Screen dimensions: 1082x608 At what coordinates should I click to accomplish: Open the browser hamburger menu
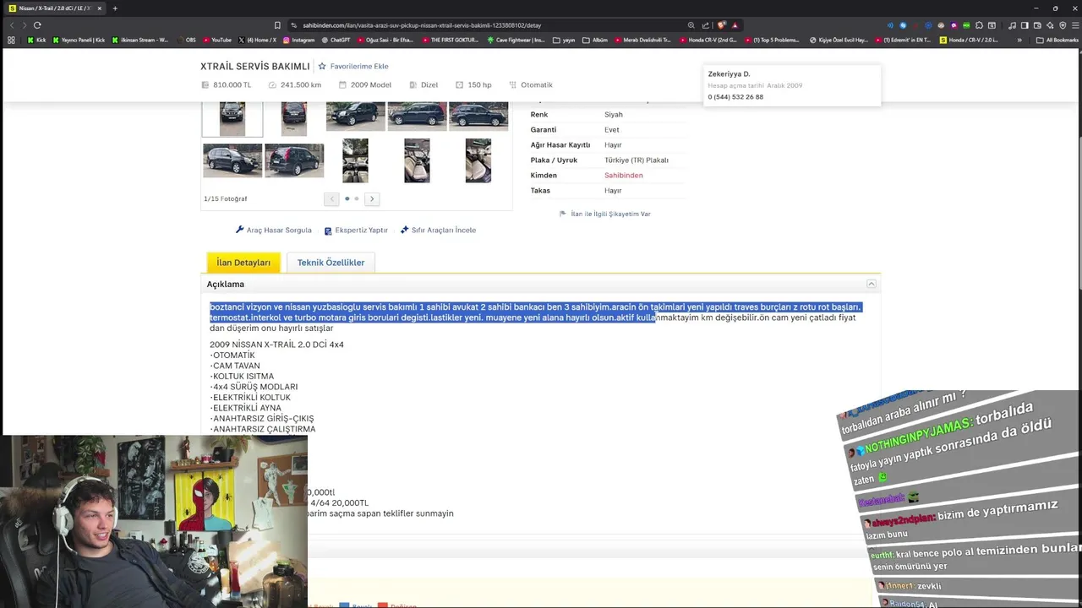[x=1075, y=25]
